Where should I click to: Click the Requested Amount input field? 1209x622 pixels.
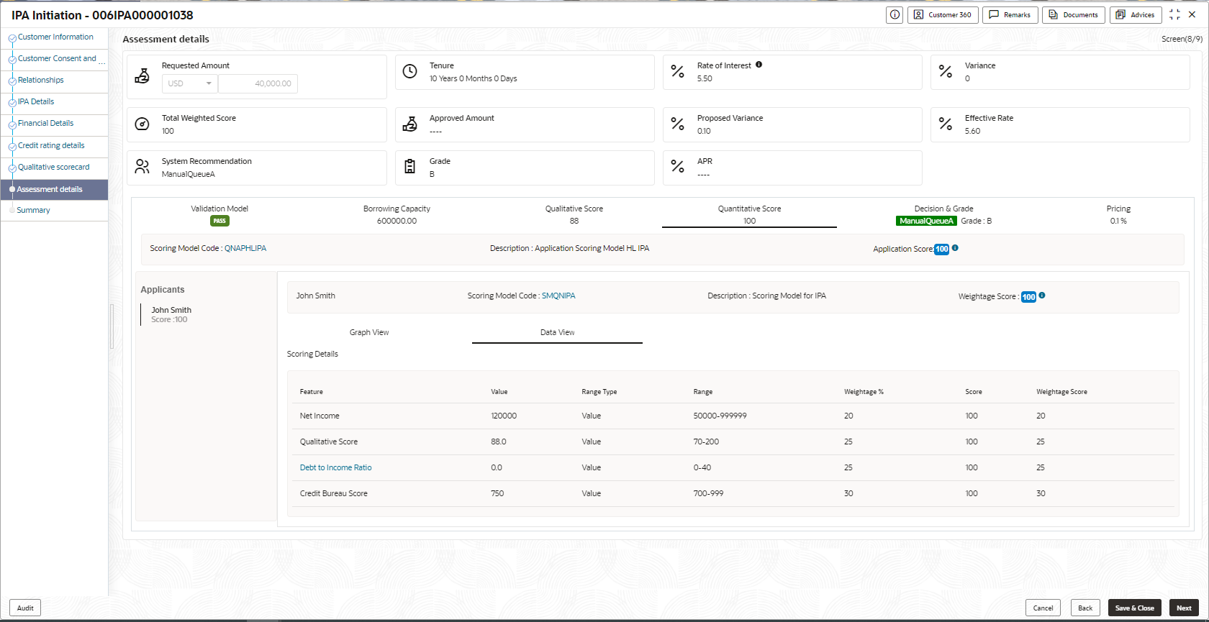point(258,83)
